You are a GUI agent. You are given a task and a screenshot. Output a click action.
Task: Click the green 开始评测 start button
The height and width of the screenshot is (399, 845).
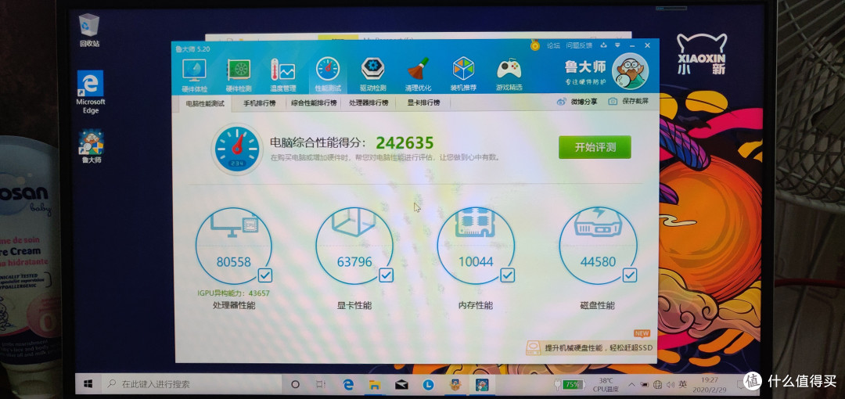pos(595,147)
